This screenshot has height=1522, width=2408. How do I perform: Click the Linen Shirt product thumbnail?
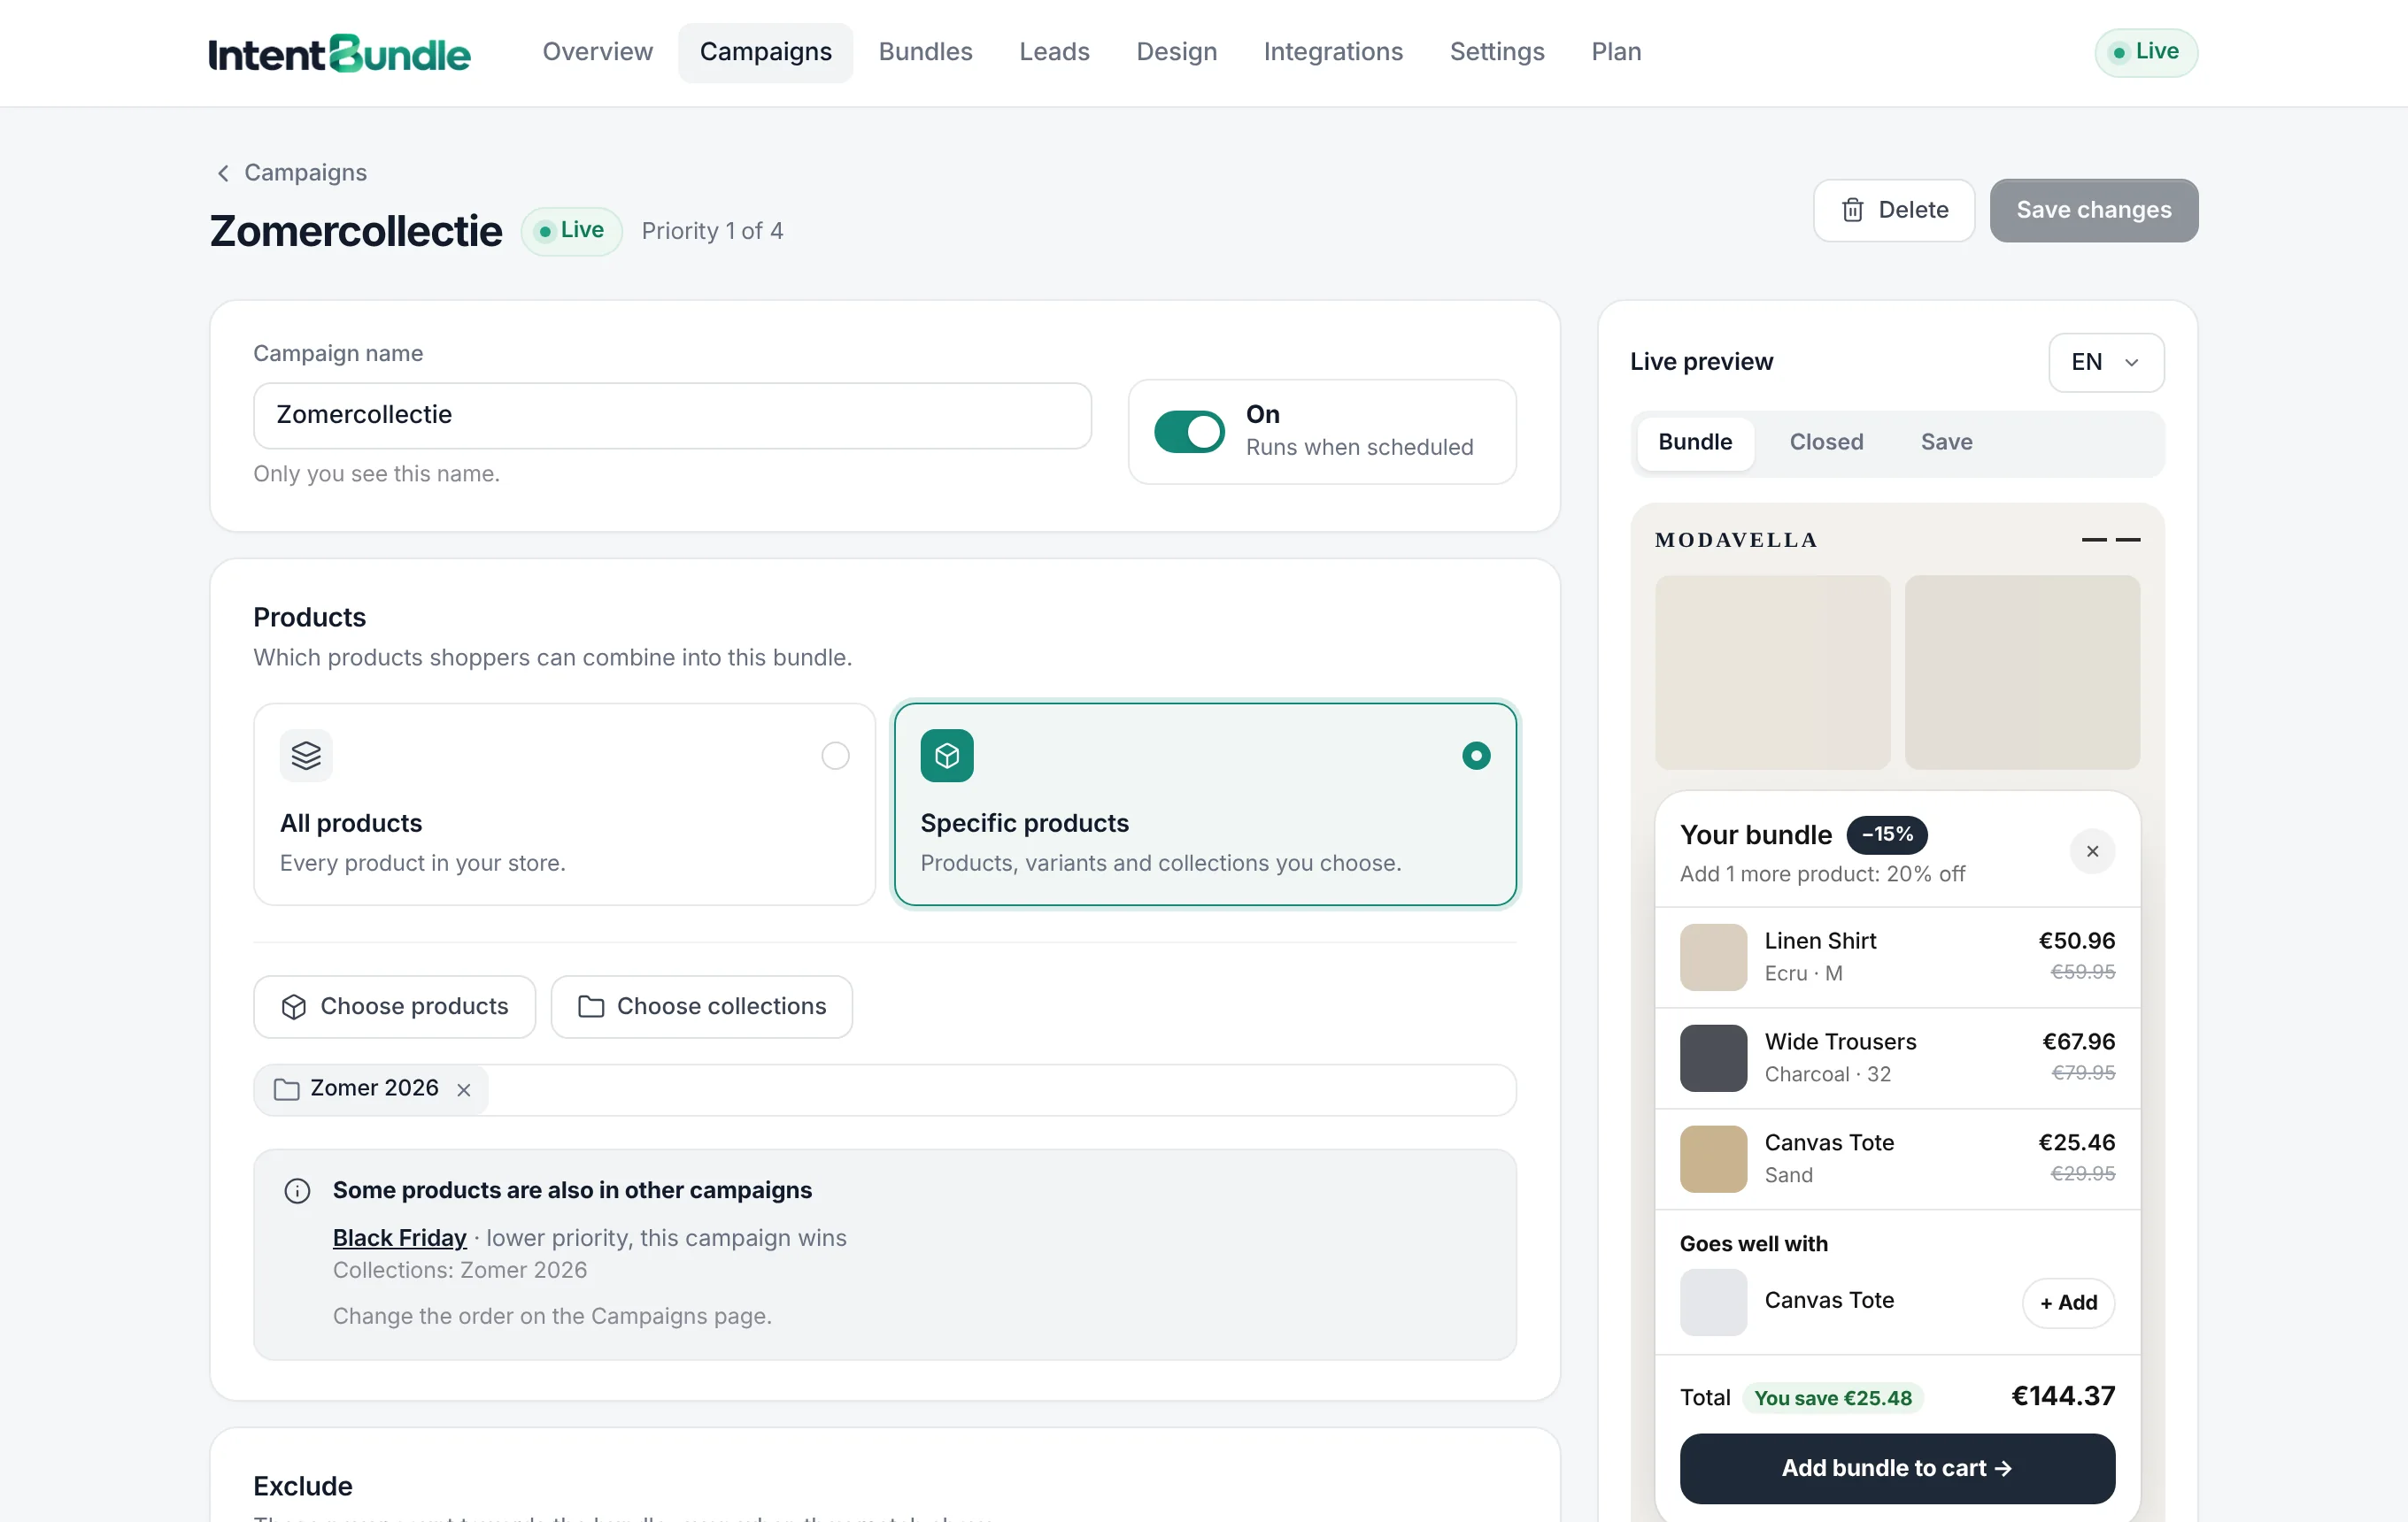[1713, 957]
